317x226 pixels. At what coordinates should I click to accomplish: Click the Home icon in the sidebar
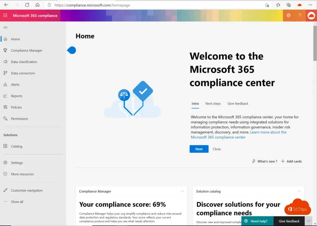pyautogui.click(x=6, y=39)
